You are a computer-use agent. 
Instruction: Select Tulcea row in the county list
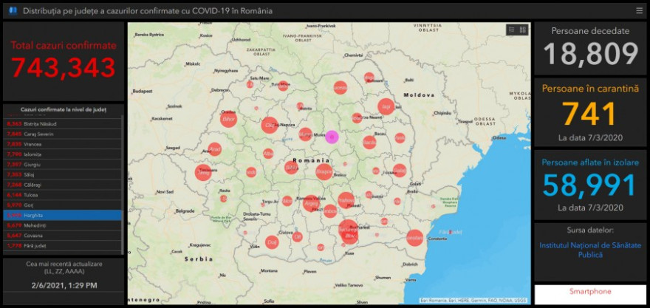coord(62,194)
